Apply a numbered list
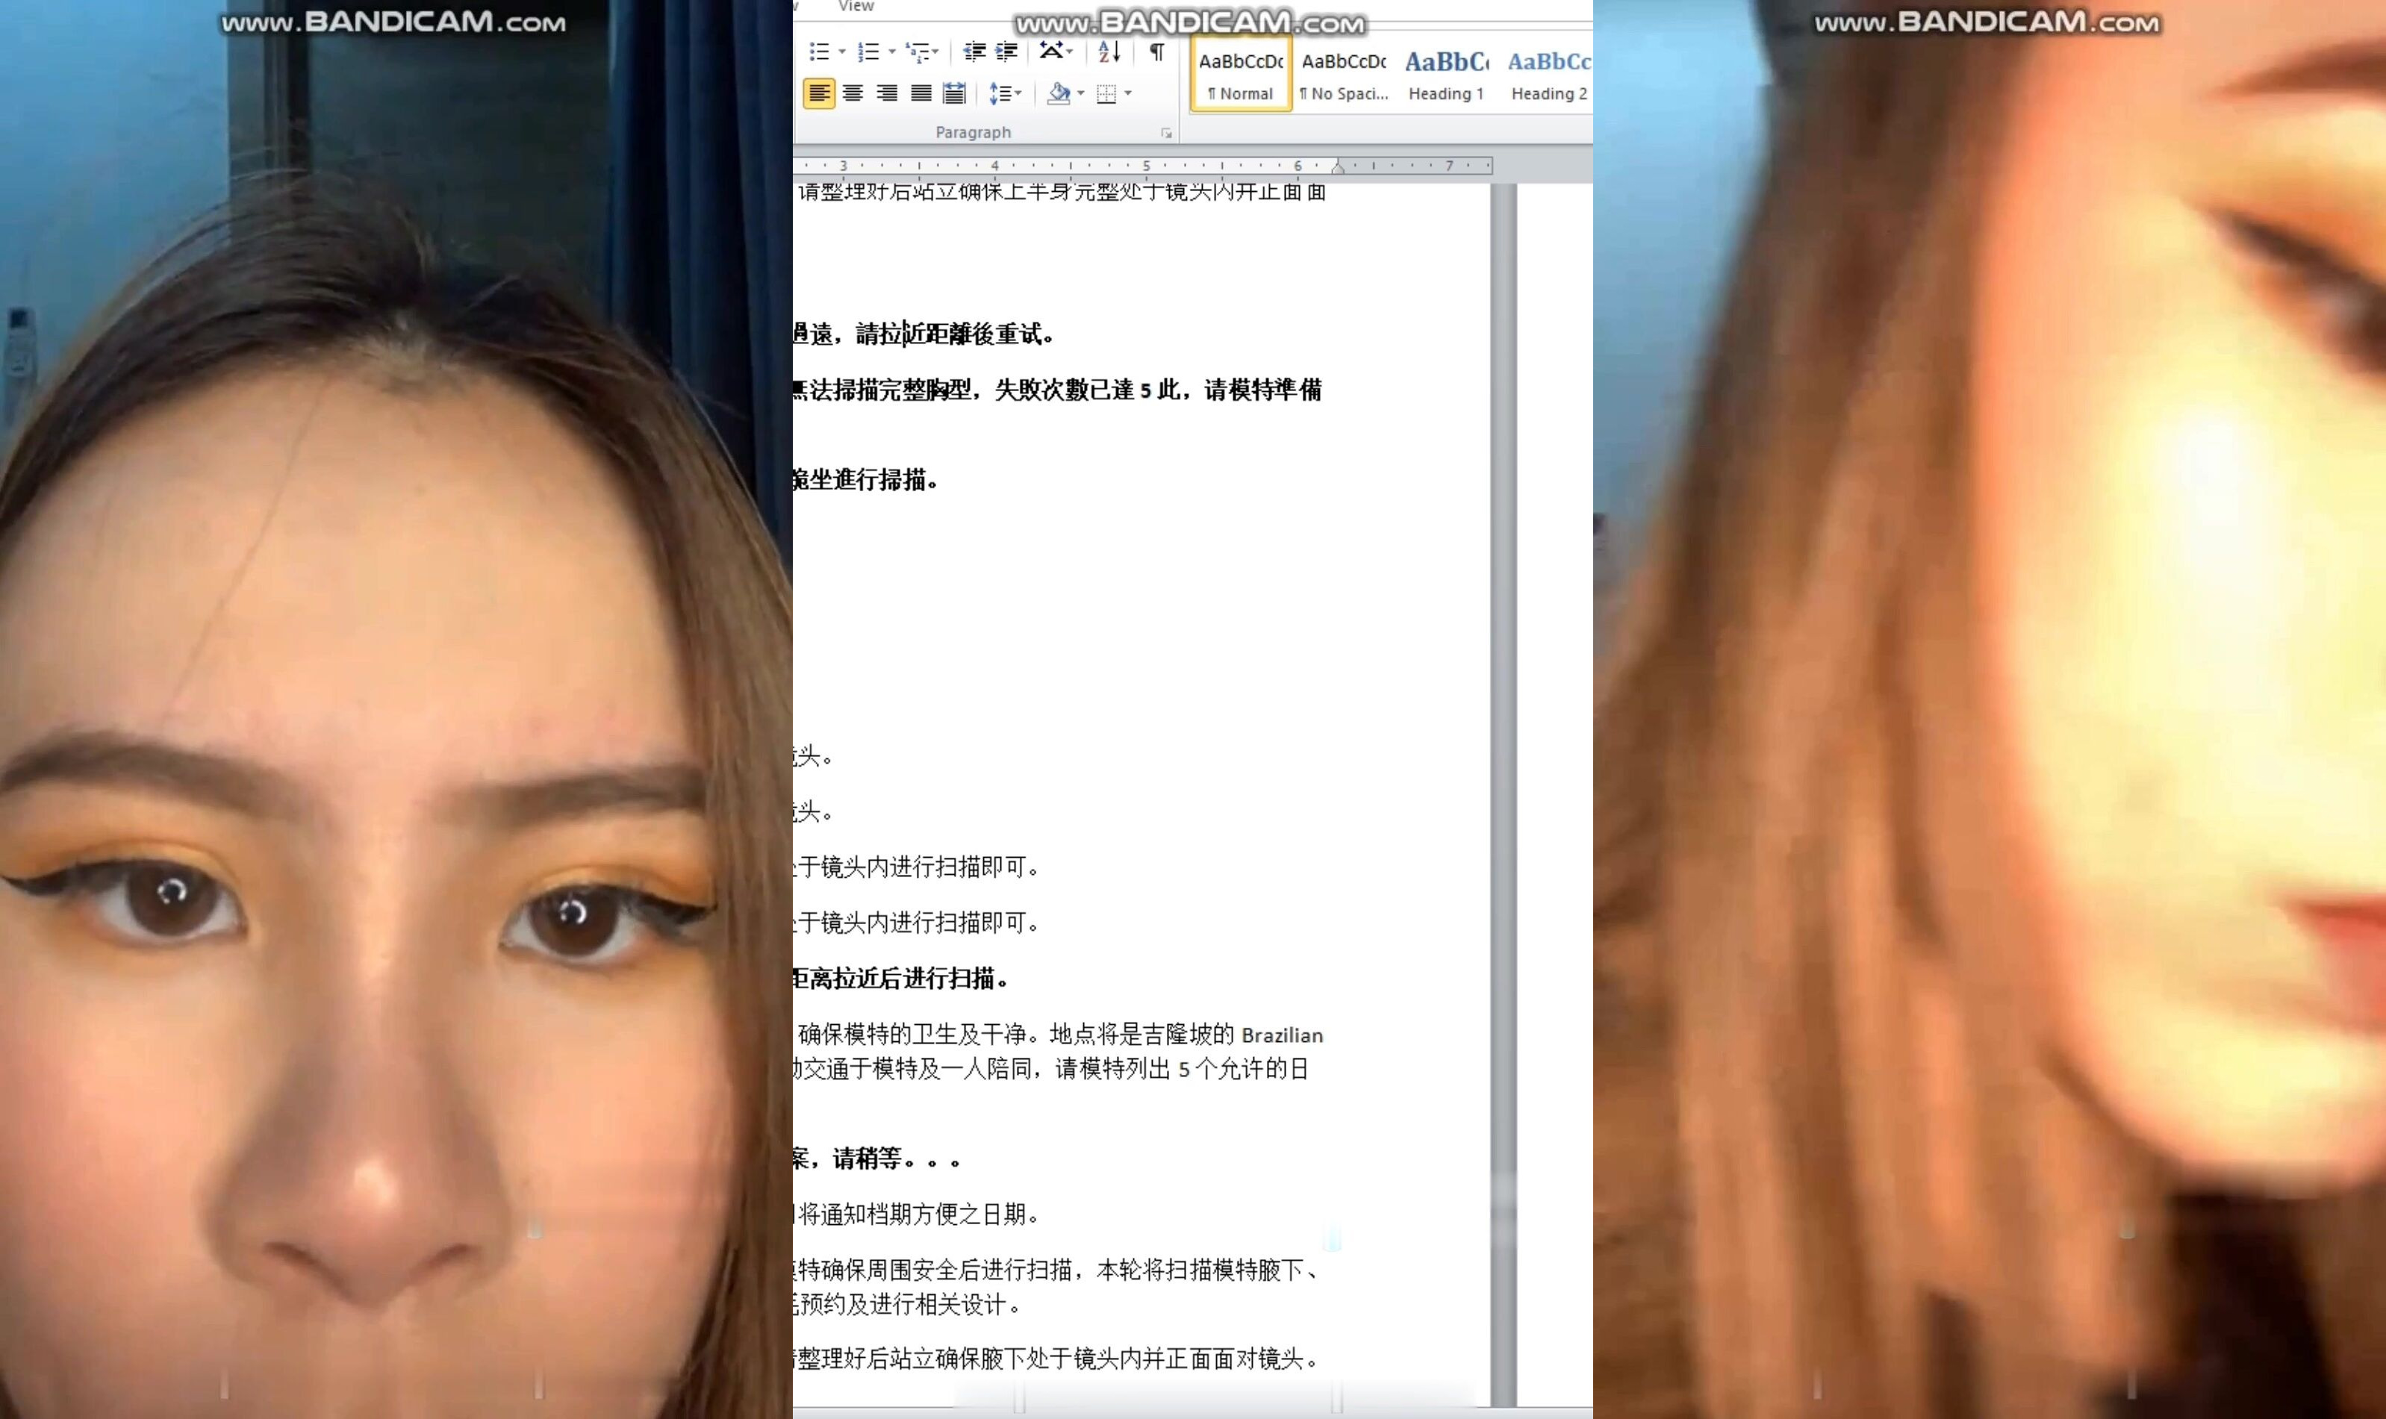 (x=868, y=52)
